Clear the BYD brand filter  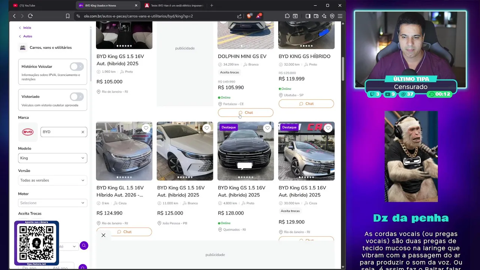83,132
